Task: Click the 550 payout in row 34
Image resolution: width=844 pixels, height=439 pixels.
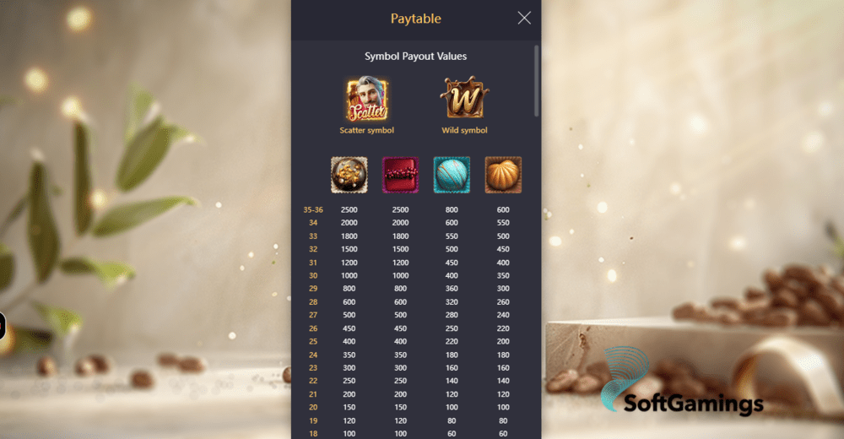Action: [x=503, y=223]
